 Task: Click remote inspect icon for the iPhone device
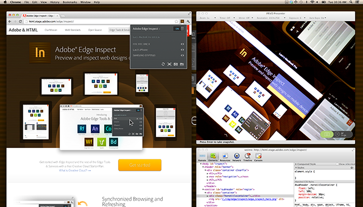tap(183, 50)
